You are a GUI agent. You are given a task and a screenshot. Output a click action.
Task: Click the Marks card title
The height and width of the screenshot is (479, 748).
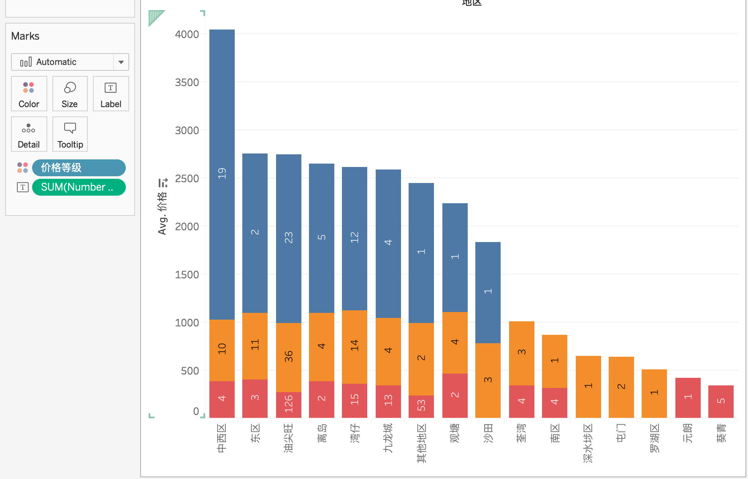tap(25, 36)
